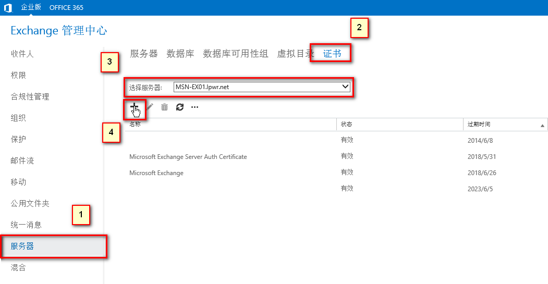The image size is (548, 284).
Task: Switch to the OFFICE 365 top tab
Action: (66, 8)
